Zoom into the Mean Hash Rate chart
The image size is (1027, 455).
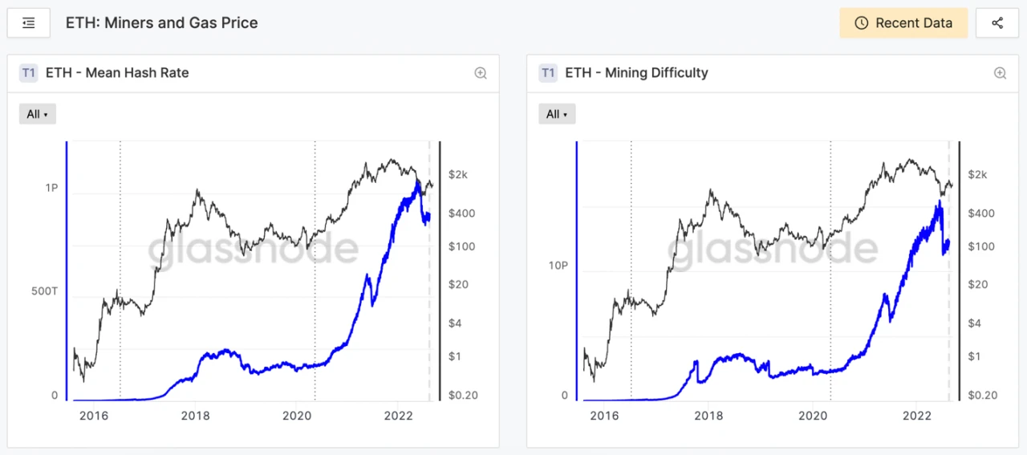pyautogui.click(x=481, y=73)
